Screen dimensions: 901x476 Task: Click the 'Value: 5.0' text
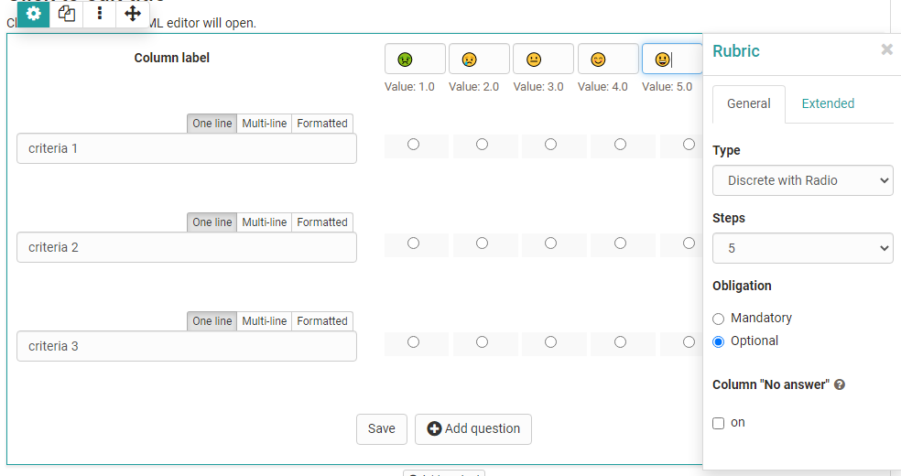[x=667, y=87]
